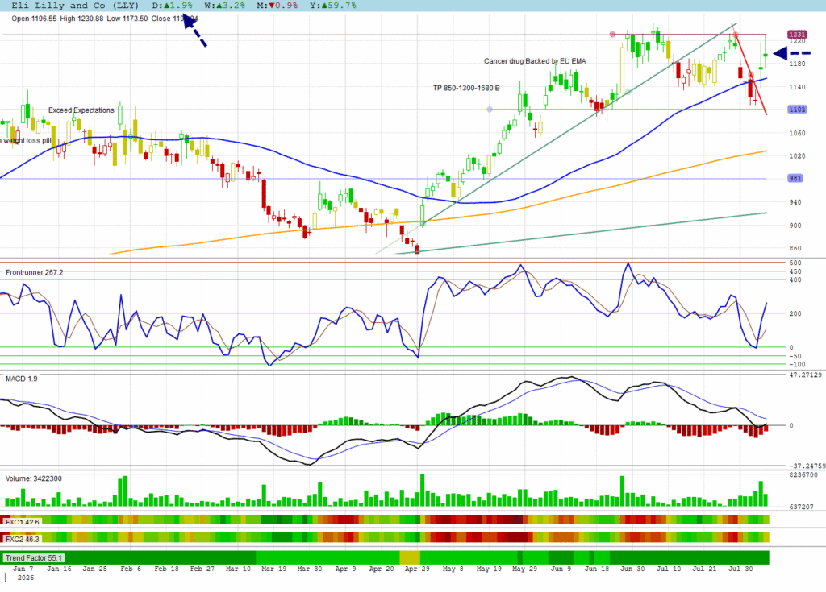Click the 900 price axis label

point(795,226)
